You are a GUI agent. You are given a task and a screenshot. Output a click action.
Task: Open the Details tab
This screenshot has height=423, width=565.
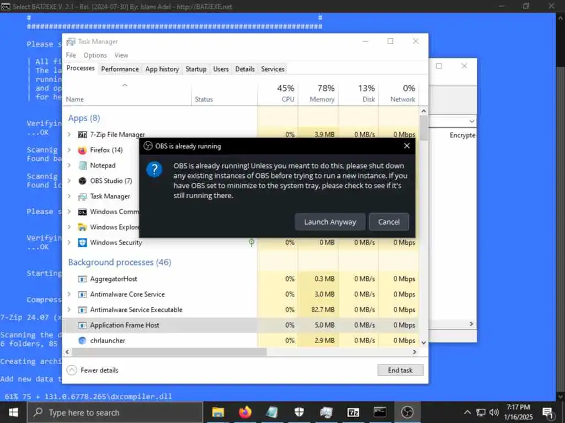pyautogui.click(x=245, y=69)
